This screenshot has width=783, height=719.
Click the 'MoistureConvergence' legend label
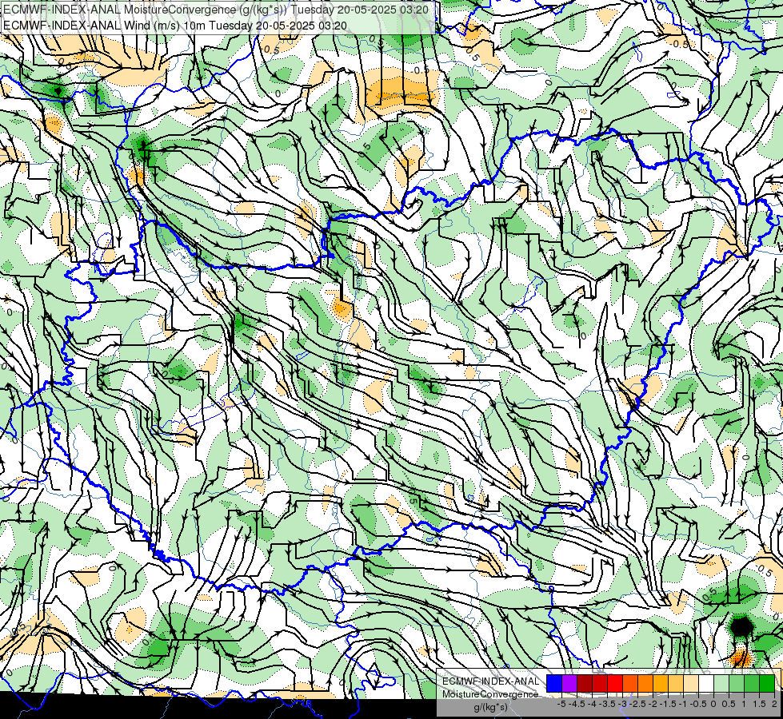tap(490, 694)
